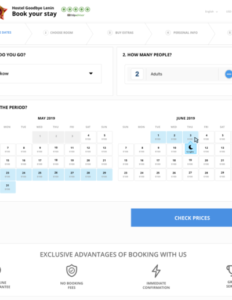232x300 pixels.
Task: Go to the Personal Info step
Action: (182, 33)
